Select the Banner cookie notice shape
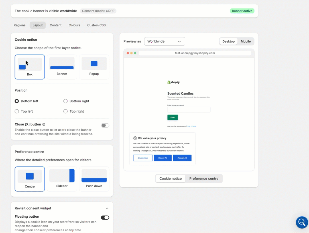The width and height of the screenshot is (309, 233). 62,67
